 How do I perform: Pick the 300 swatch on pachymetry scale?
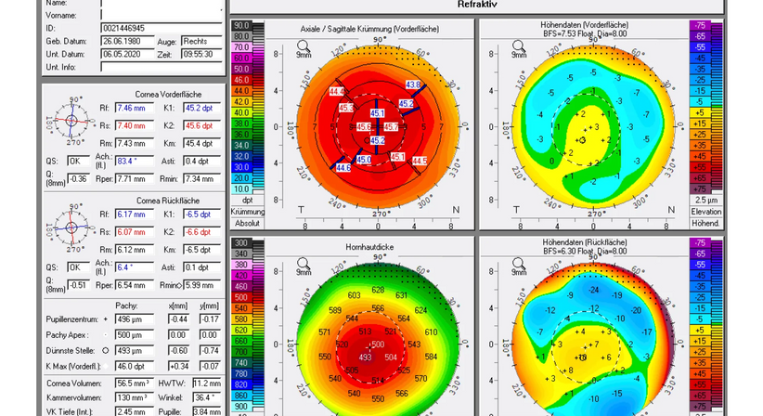click(x=242, y=242)
